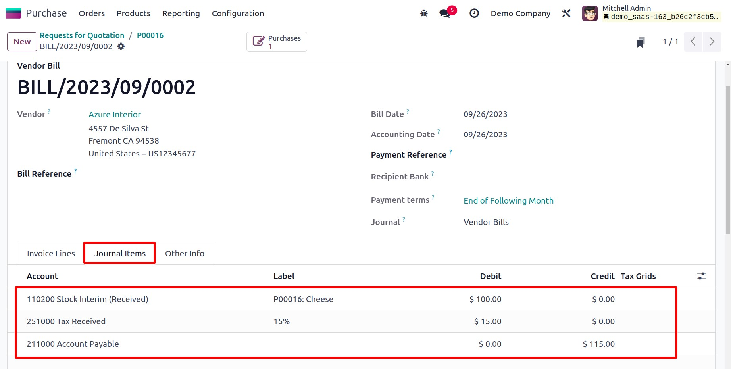Click the wrench and screwdriver tools icon
Image resolution: width=731 pixels, height=369 pixels.
pyautogui.click(x=566, y=13)
